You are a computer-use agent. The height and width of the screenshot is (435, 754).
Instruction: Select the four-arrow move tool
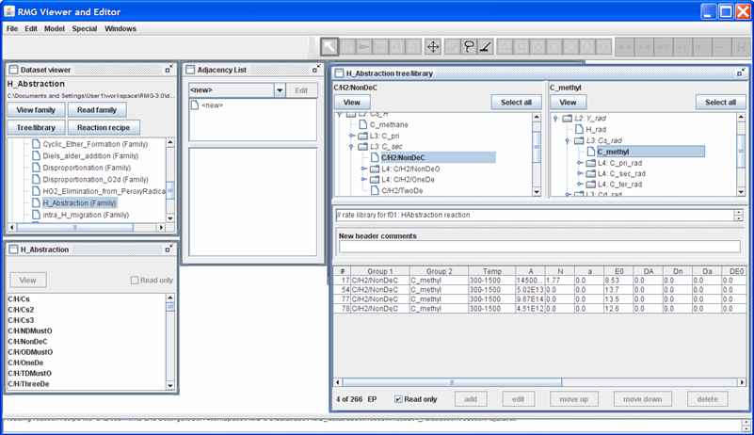click(x=433, y=47)
